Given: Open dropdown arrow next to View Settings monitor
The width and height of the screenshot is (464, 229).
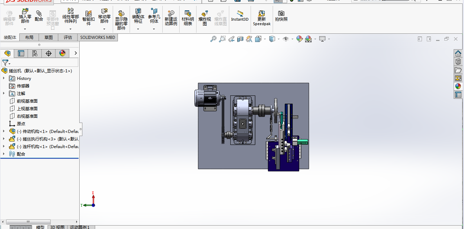Looking at the screenshot, I should point(329,39).
